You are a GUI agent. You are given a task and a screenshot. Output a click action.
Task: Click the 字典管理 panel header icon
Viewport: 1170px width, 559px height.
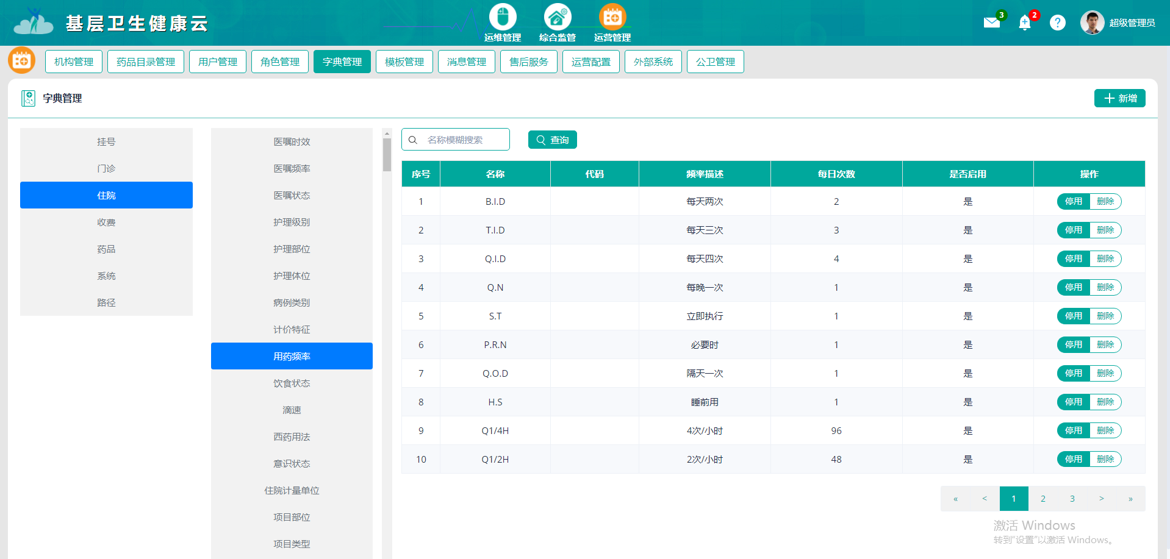point(28,98)
